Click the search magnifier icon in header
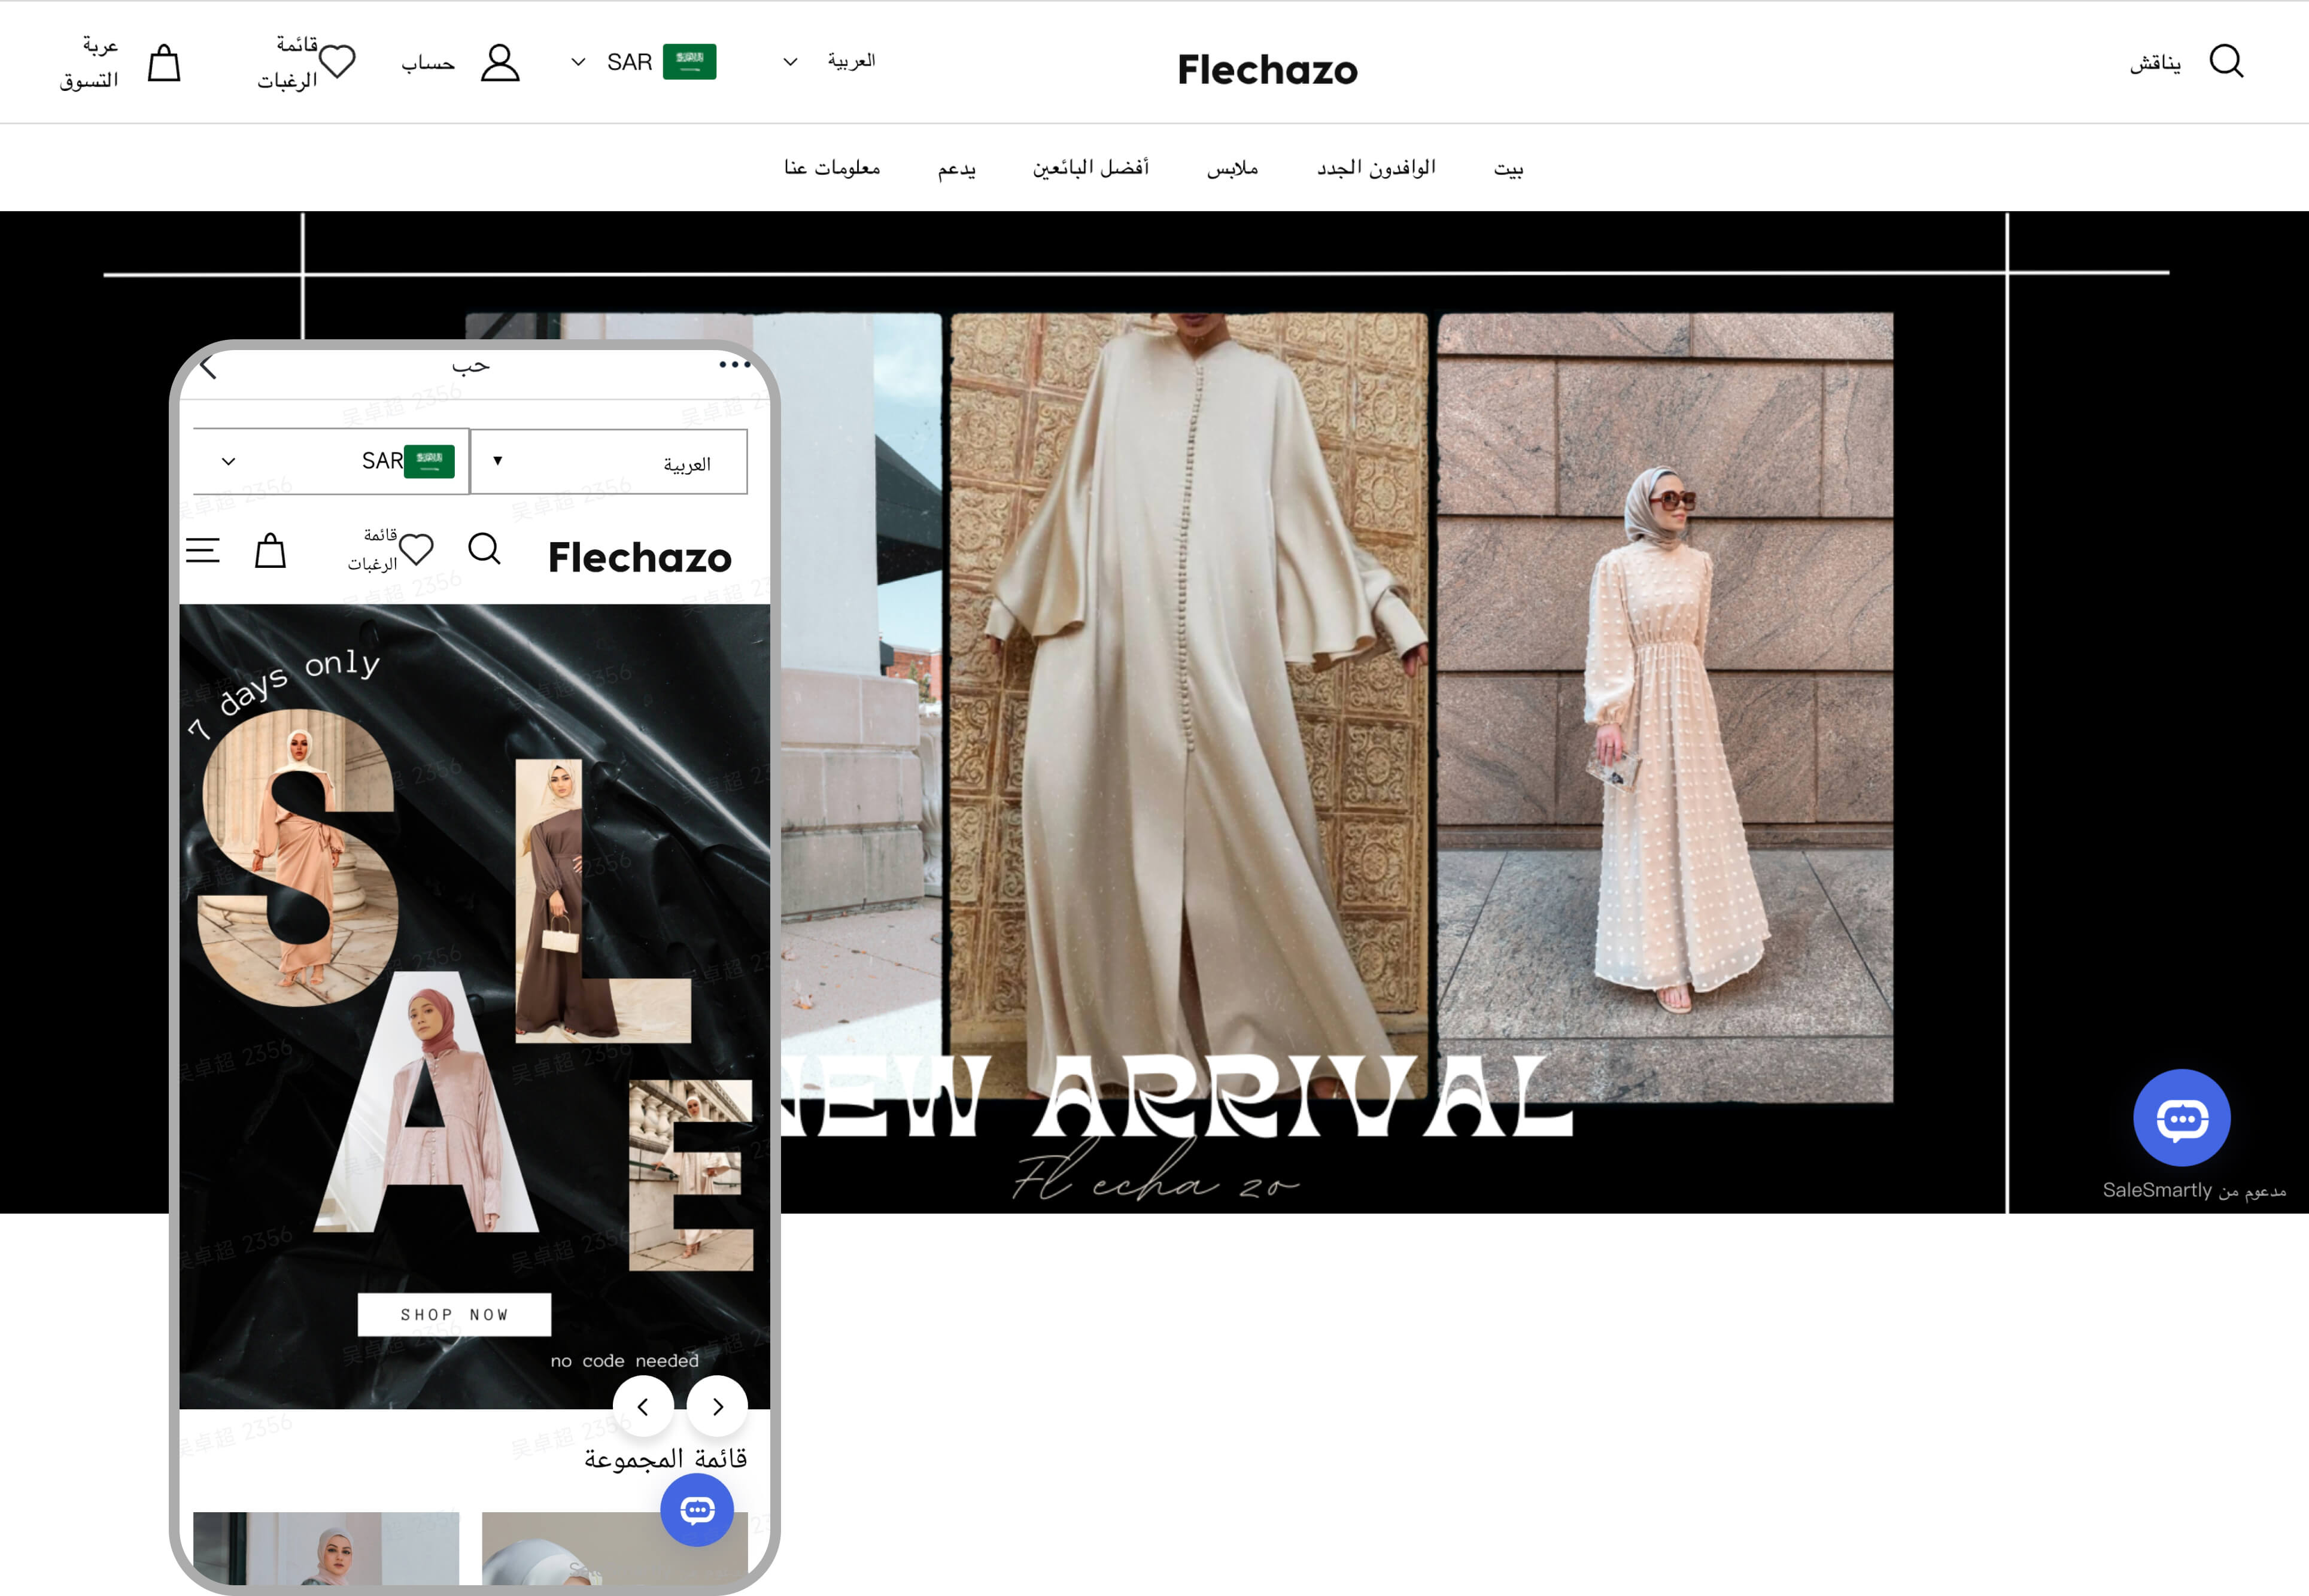2309x1596 pixels. click(2226, 61)
